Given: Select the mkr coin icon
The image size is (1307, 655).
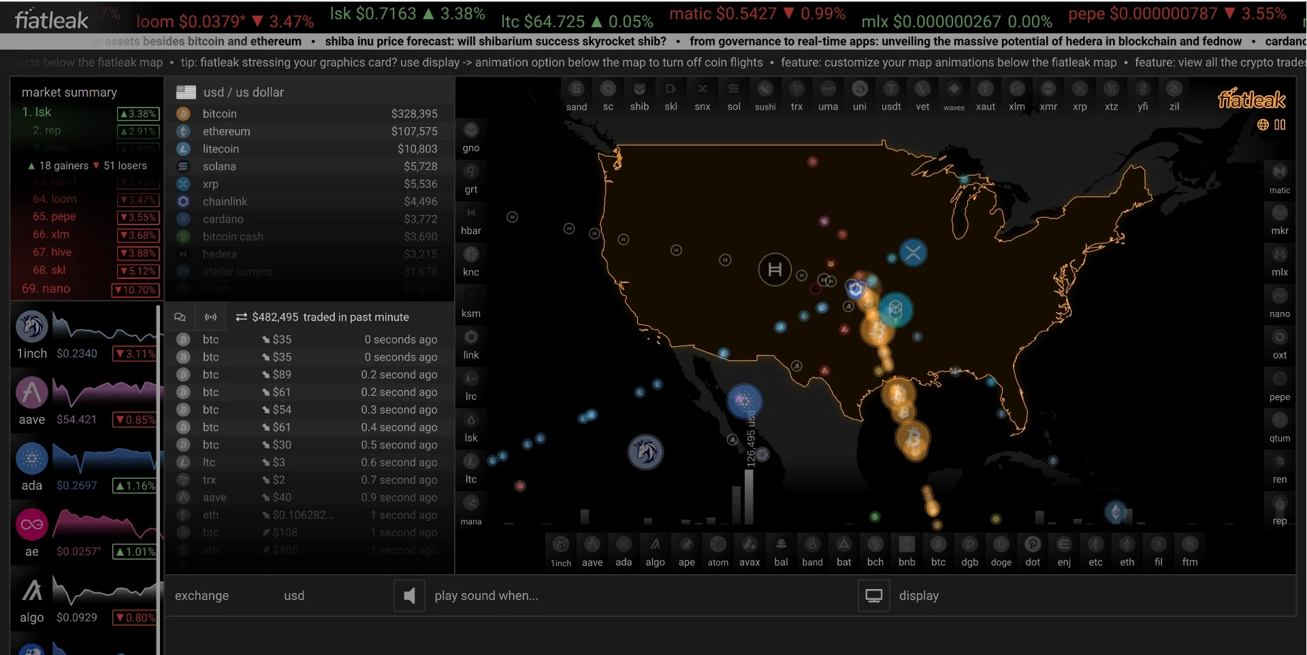Looking at the screenshot, I should pyautogui.click(x=1280, y=220).
